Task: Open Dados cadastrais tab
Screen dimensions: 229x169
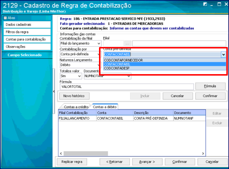Action: click(27, 25)
